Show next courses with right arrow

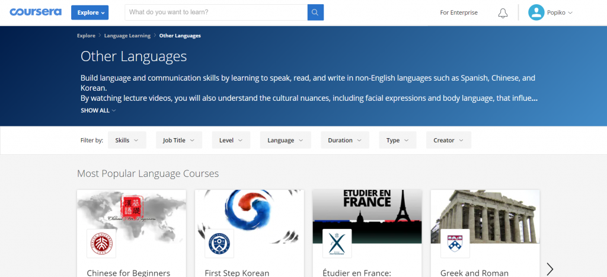[x=550, y=269]
